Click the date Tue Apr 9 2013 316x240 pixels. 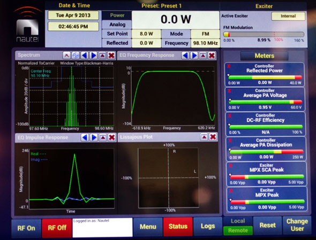click(73, 16)
